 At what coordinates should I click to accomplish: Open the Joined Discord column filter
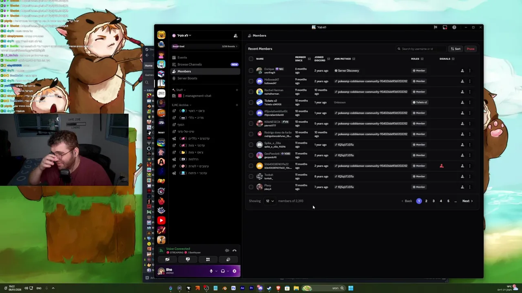click(328, 59)
